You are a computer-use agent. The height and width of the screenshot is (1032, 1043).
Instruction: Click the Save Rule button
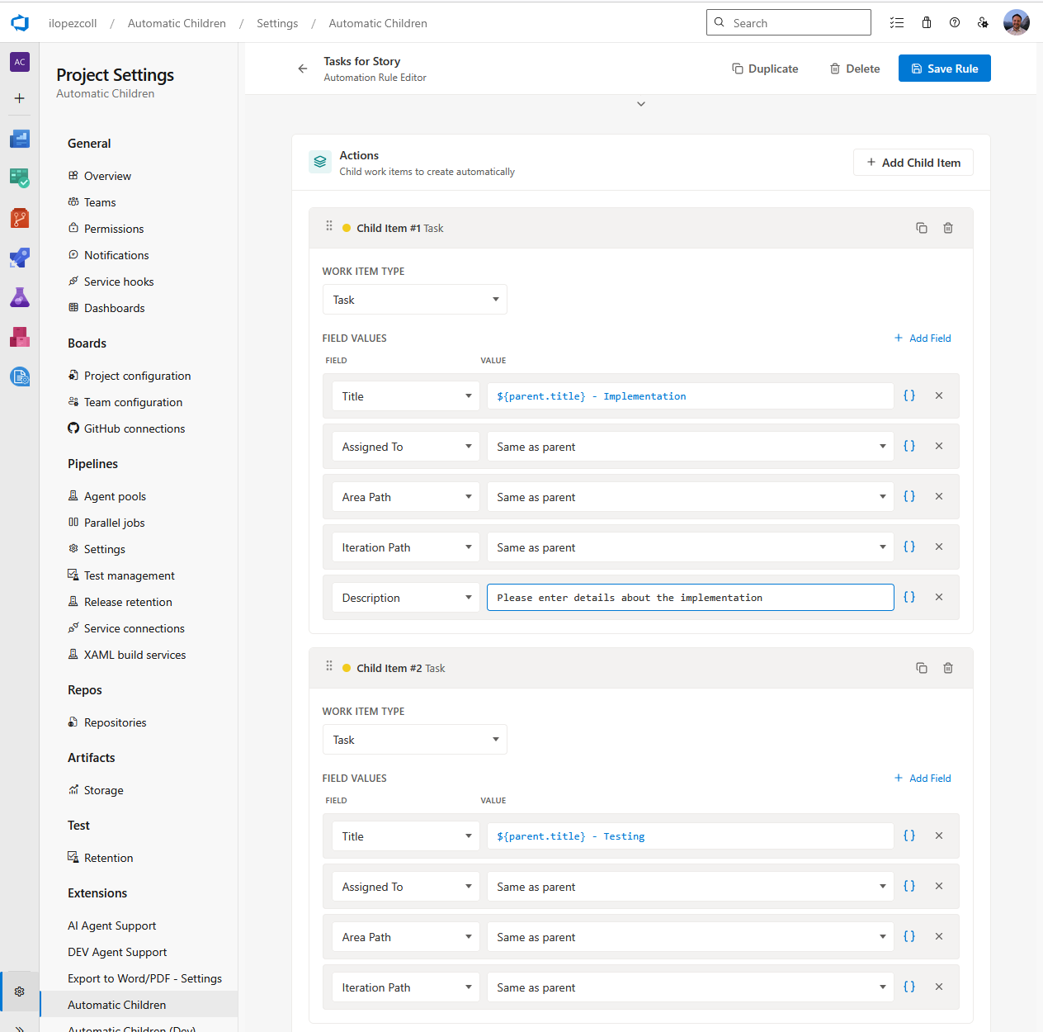pos(944,68)
